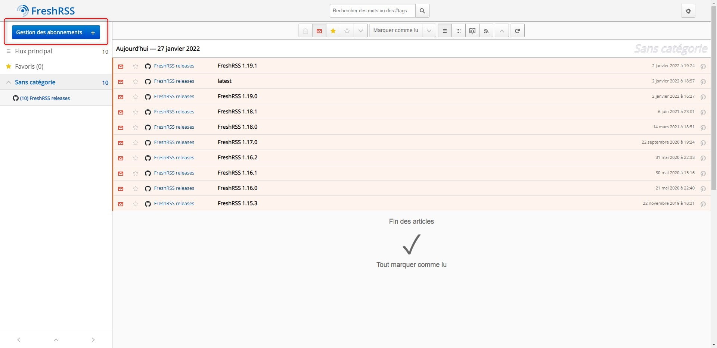Star the FreshRSS 1.17.0 article

[136, 143]
